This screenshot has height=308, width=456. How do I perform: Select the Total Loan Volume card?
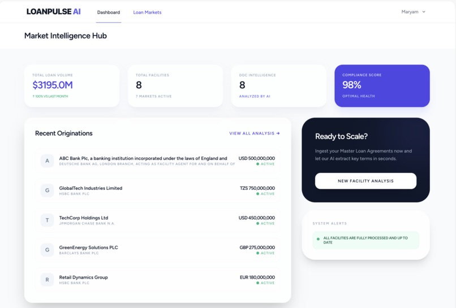[x=72, y=86]
